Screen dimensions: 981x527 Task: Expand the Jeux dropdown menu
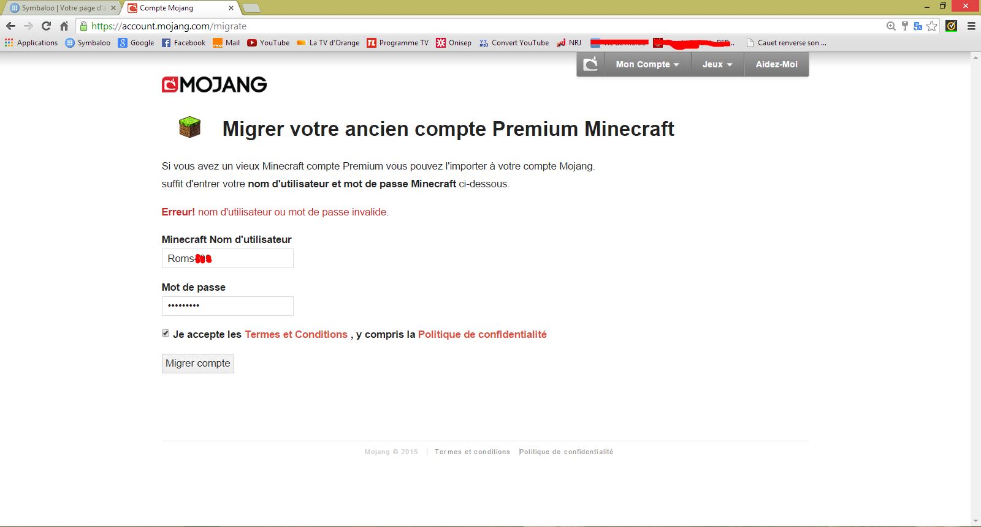click(718, 64)
